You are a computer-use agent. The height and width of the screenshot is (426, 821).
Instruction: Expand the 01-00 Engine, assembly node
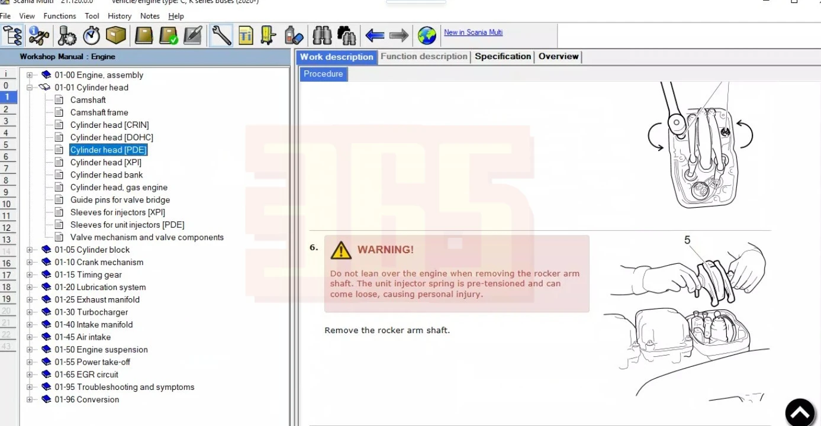[30, 75]
